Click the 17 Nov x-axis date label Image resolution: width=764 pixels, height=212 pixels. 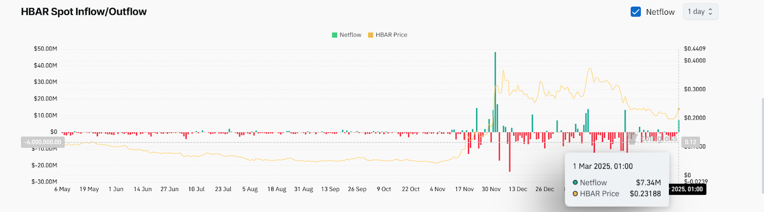(464, 189)
